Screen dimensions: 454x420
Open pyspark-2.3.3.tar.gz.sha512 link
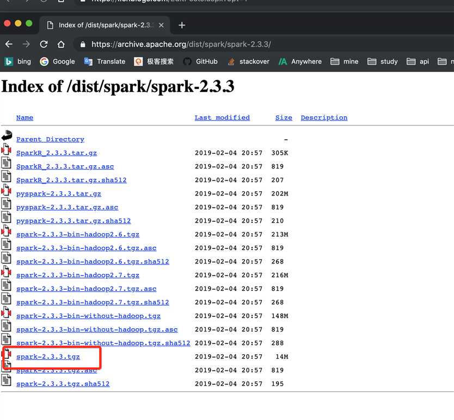73,221
